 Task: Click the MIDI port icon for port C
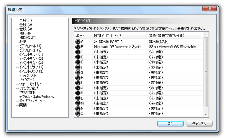pos(78,52)
